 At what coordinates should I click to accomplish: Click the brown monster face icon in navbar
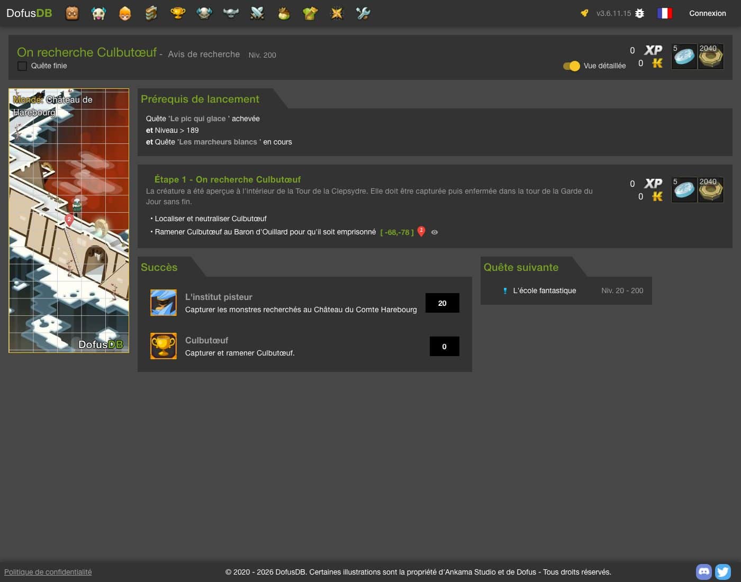tap(72, 13)
